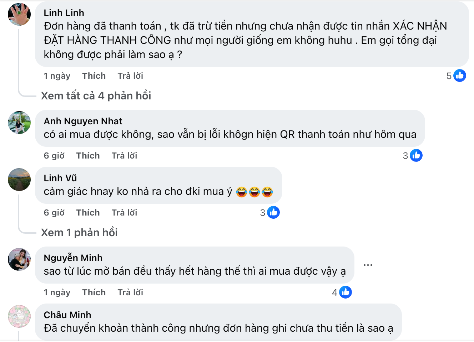Expand "Xem tất cả 4 phản hồi" replies
This screenshot has width=474, height=342.
click(x=96, y=96)
